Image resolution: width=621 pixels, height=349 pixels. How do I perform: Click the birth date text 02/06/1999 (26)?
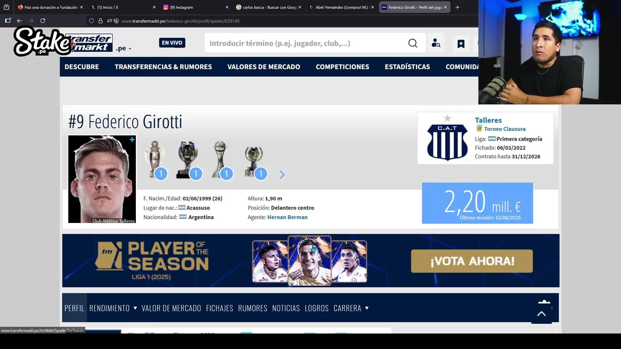(202, 198)
